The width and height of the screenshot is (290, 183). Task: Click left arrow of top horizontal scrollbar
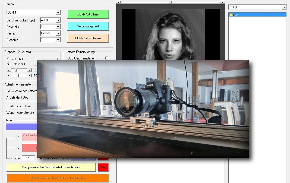coord(118,2)
